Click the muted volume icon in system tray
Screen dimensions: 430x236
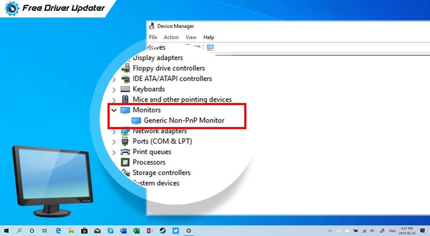(x=372, y=231)
